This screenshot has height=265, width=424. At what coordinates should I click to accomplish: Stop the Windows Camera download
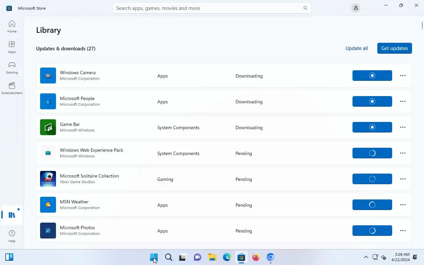click(x=372, y=76)
